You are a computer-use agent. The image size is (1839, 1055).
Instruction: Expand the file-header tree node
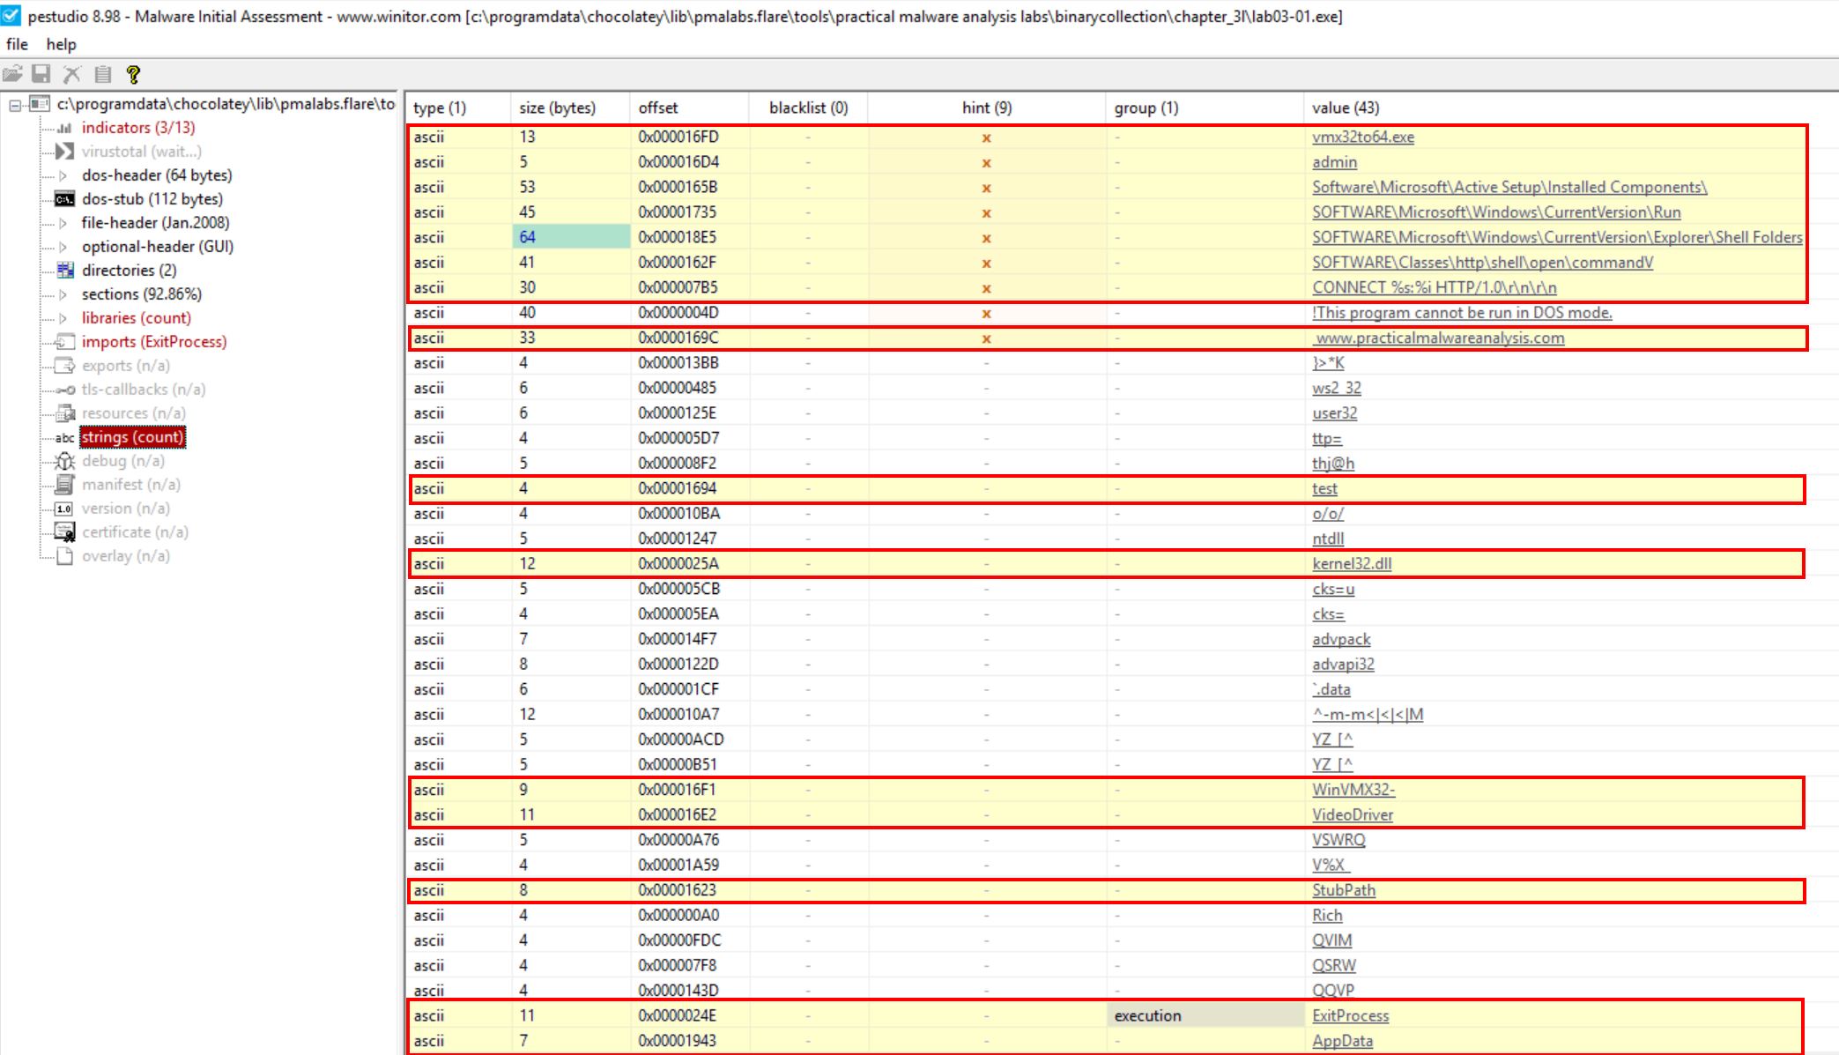63,223
